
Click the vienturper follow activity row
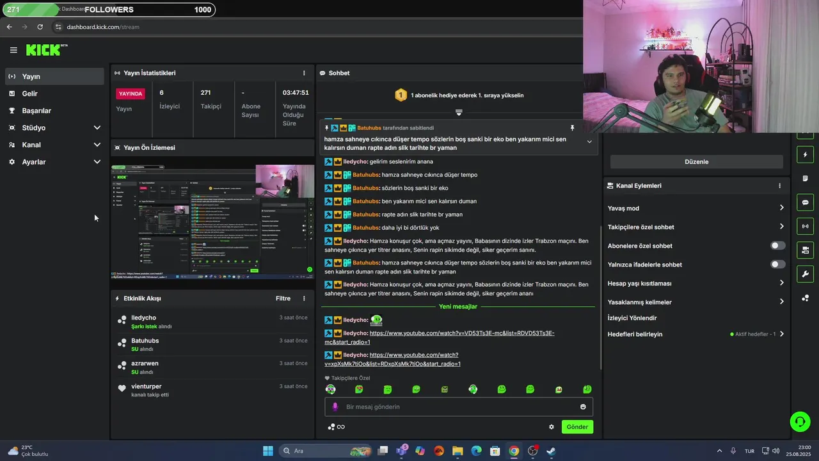(212, 390)
